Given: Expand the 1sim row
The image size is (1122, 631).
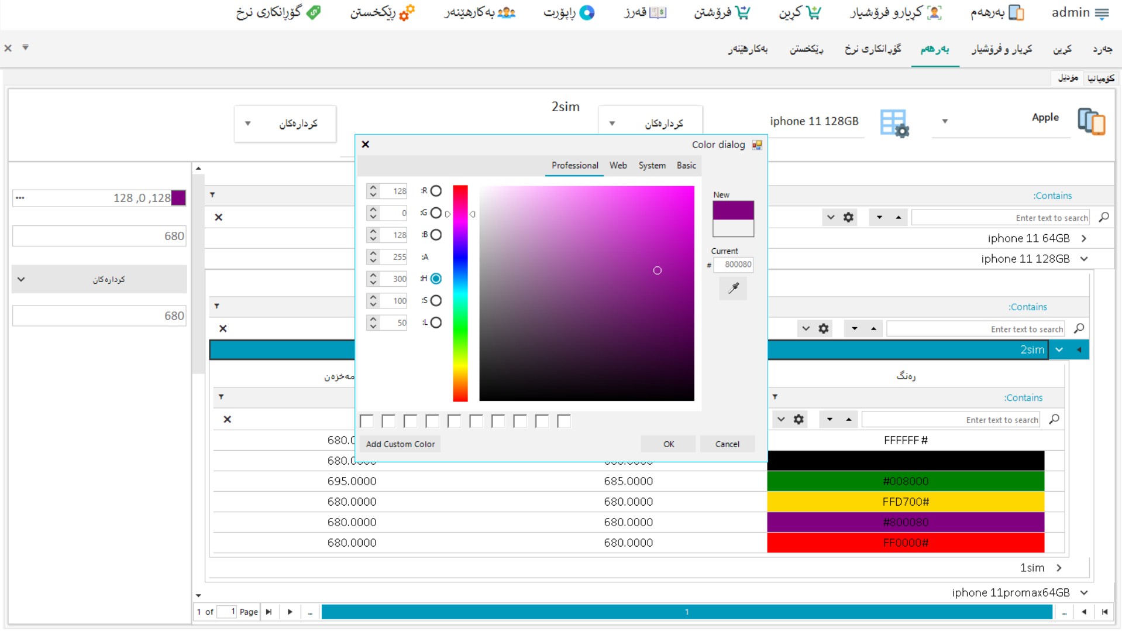Looking at the screenshot, I should coord(1059,568).
